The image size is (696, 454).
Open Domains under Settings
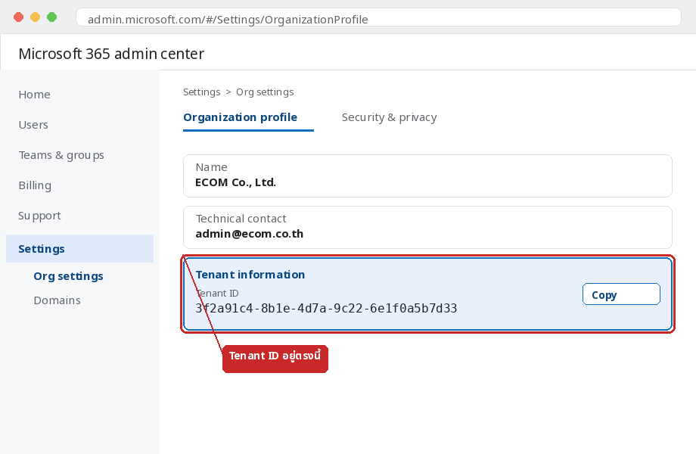click(57, 300)
